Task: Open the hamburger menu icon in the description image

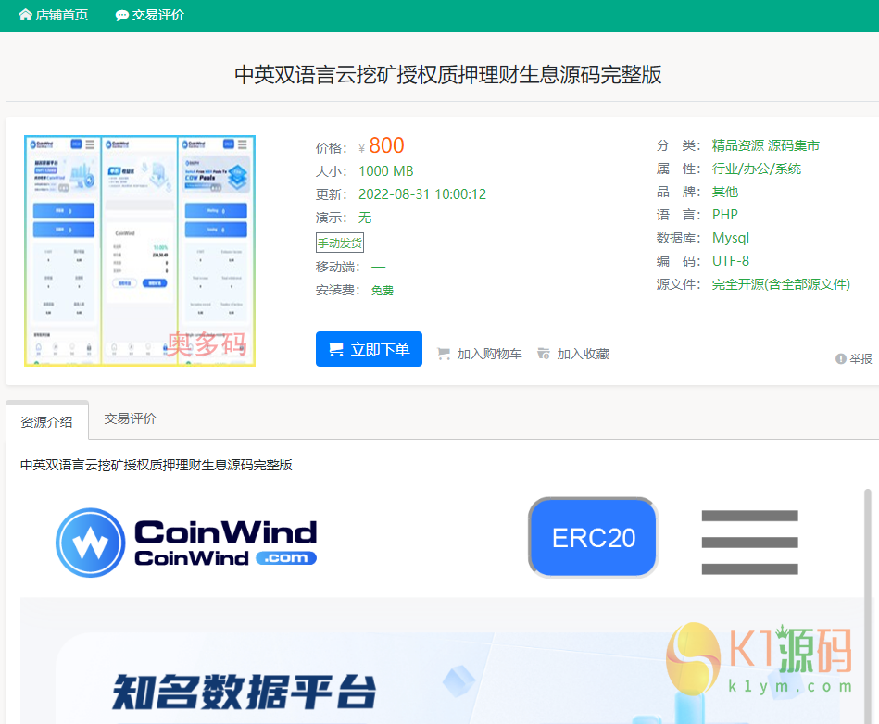Action: point(749,542)
